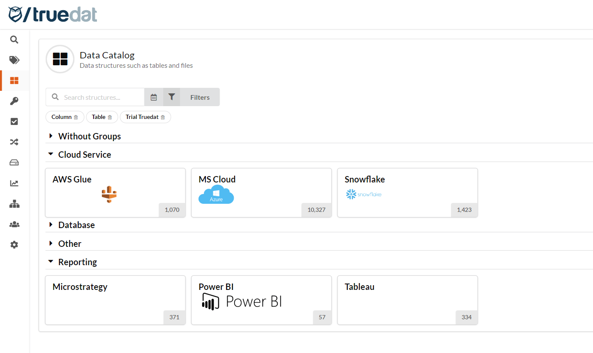Remove the Trial Truedat filter tag
This screenshot has height=353, width=593.
pyautogui.click(x=163, y=117)
